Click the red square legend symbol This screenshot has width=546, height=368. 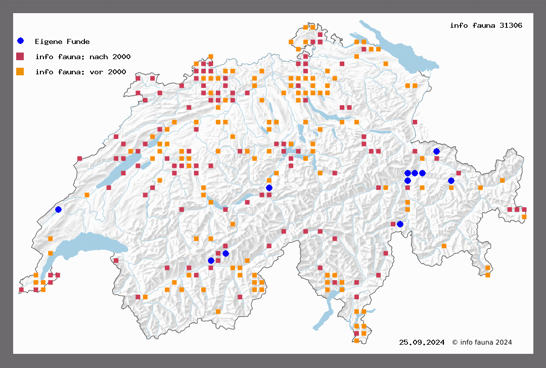[x=20, y=56]
